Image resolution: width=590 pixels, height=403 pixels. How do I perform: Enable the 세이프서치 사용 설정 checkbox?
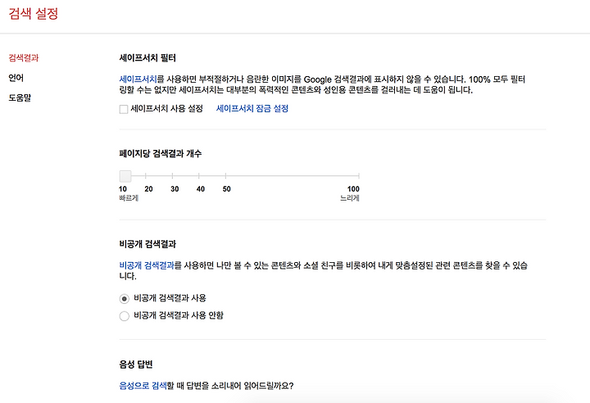click(x=124, y=109)
